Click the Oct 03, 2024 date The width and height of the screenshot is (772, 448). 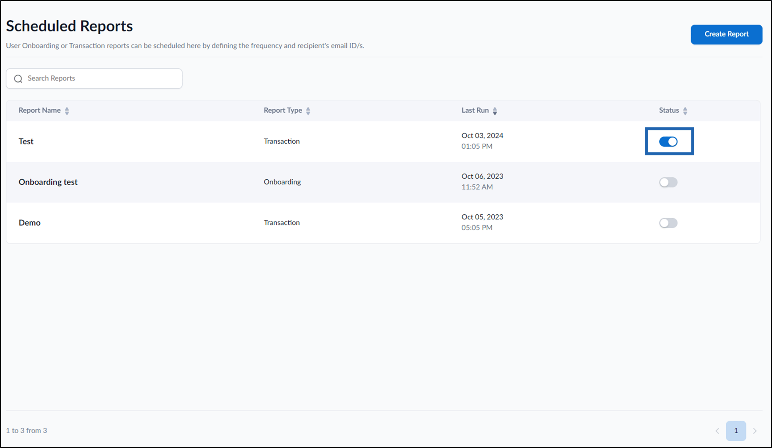pos(482,136)
